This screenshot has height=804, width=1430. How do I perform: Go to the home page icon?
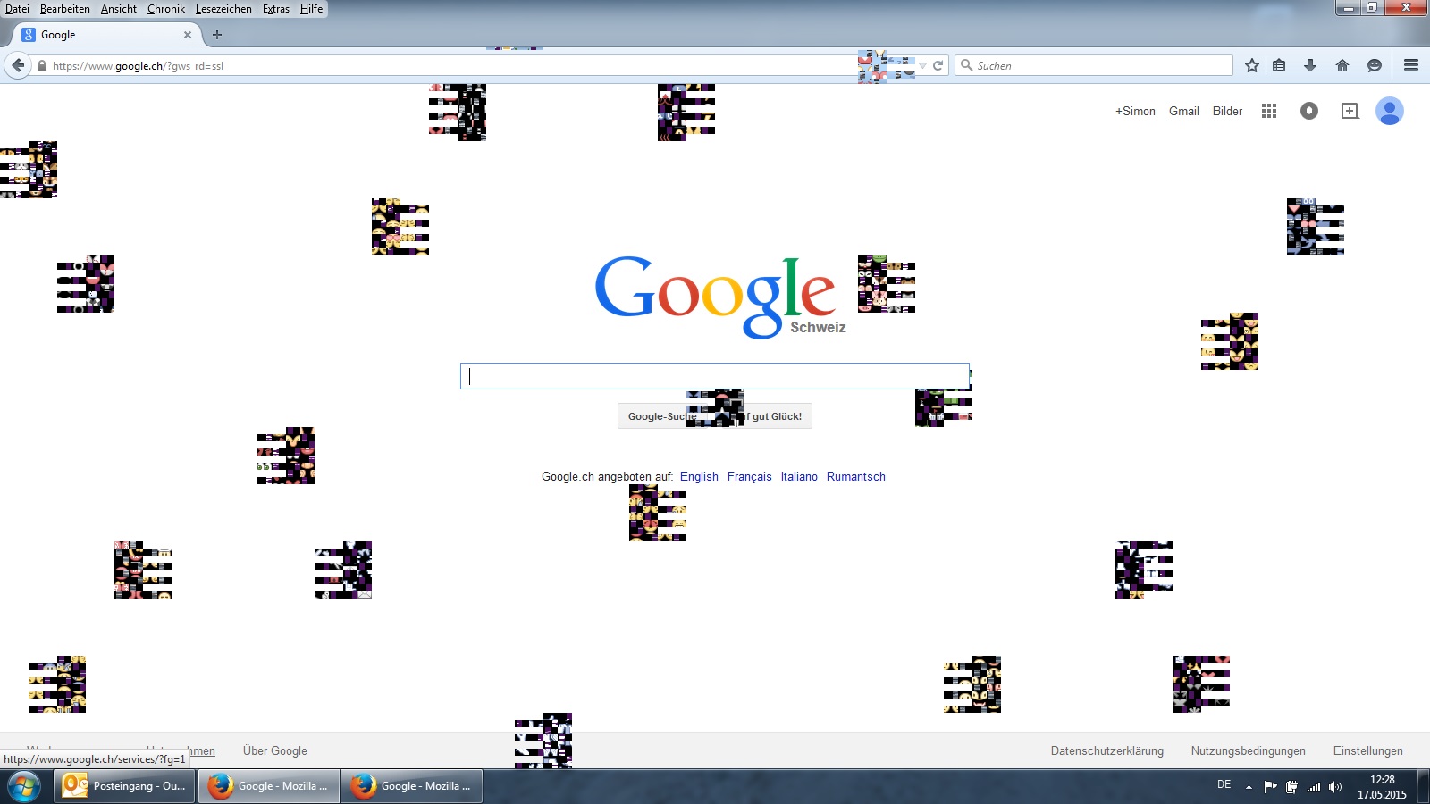point(1342,65)
